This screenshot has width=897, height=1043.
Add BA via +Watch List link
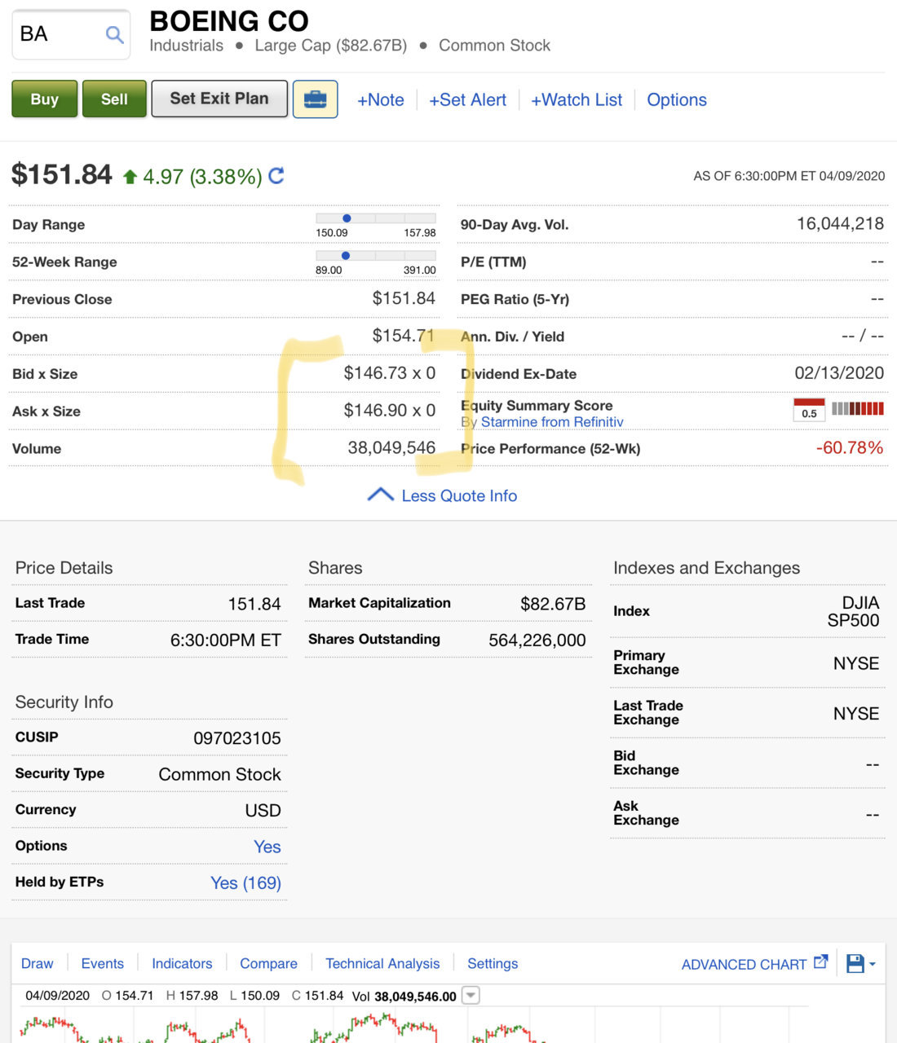(577, 99)
